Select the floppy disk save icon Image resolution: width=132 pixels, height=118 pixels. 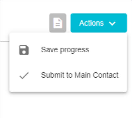tap(24, 50)
